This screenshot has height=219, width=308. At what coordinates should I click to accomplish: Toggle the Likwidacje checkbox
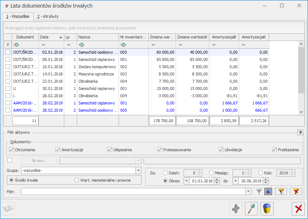221,150
